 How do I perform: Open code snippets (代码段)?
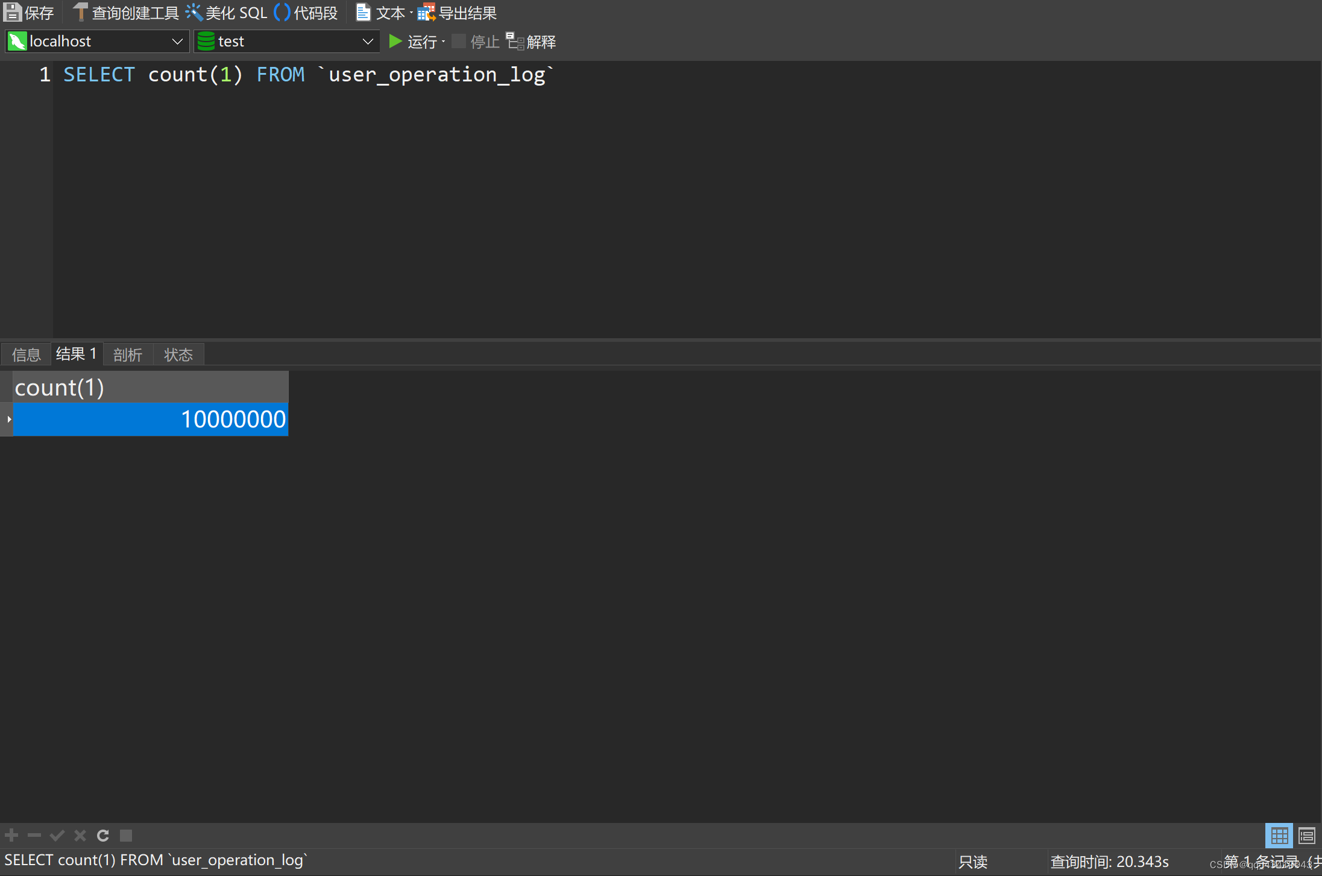tap(306, 13)
